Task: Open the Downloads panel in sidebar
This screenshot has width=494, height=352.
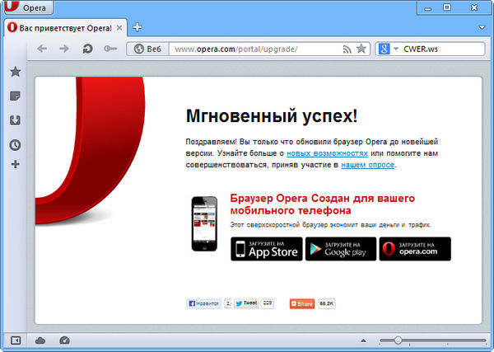Action: [15, 120]
